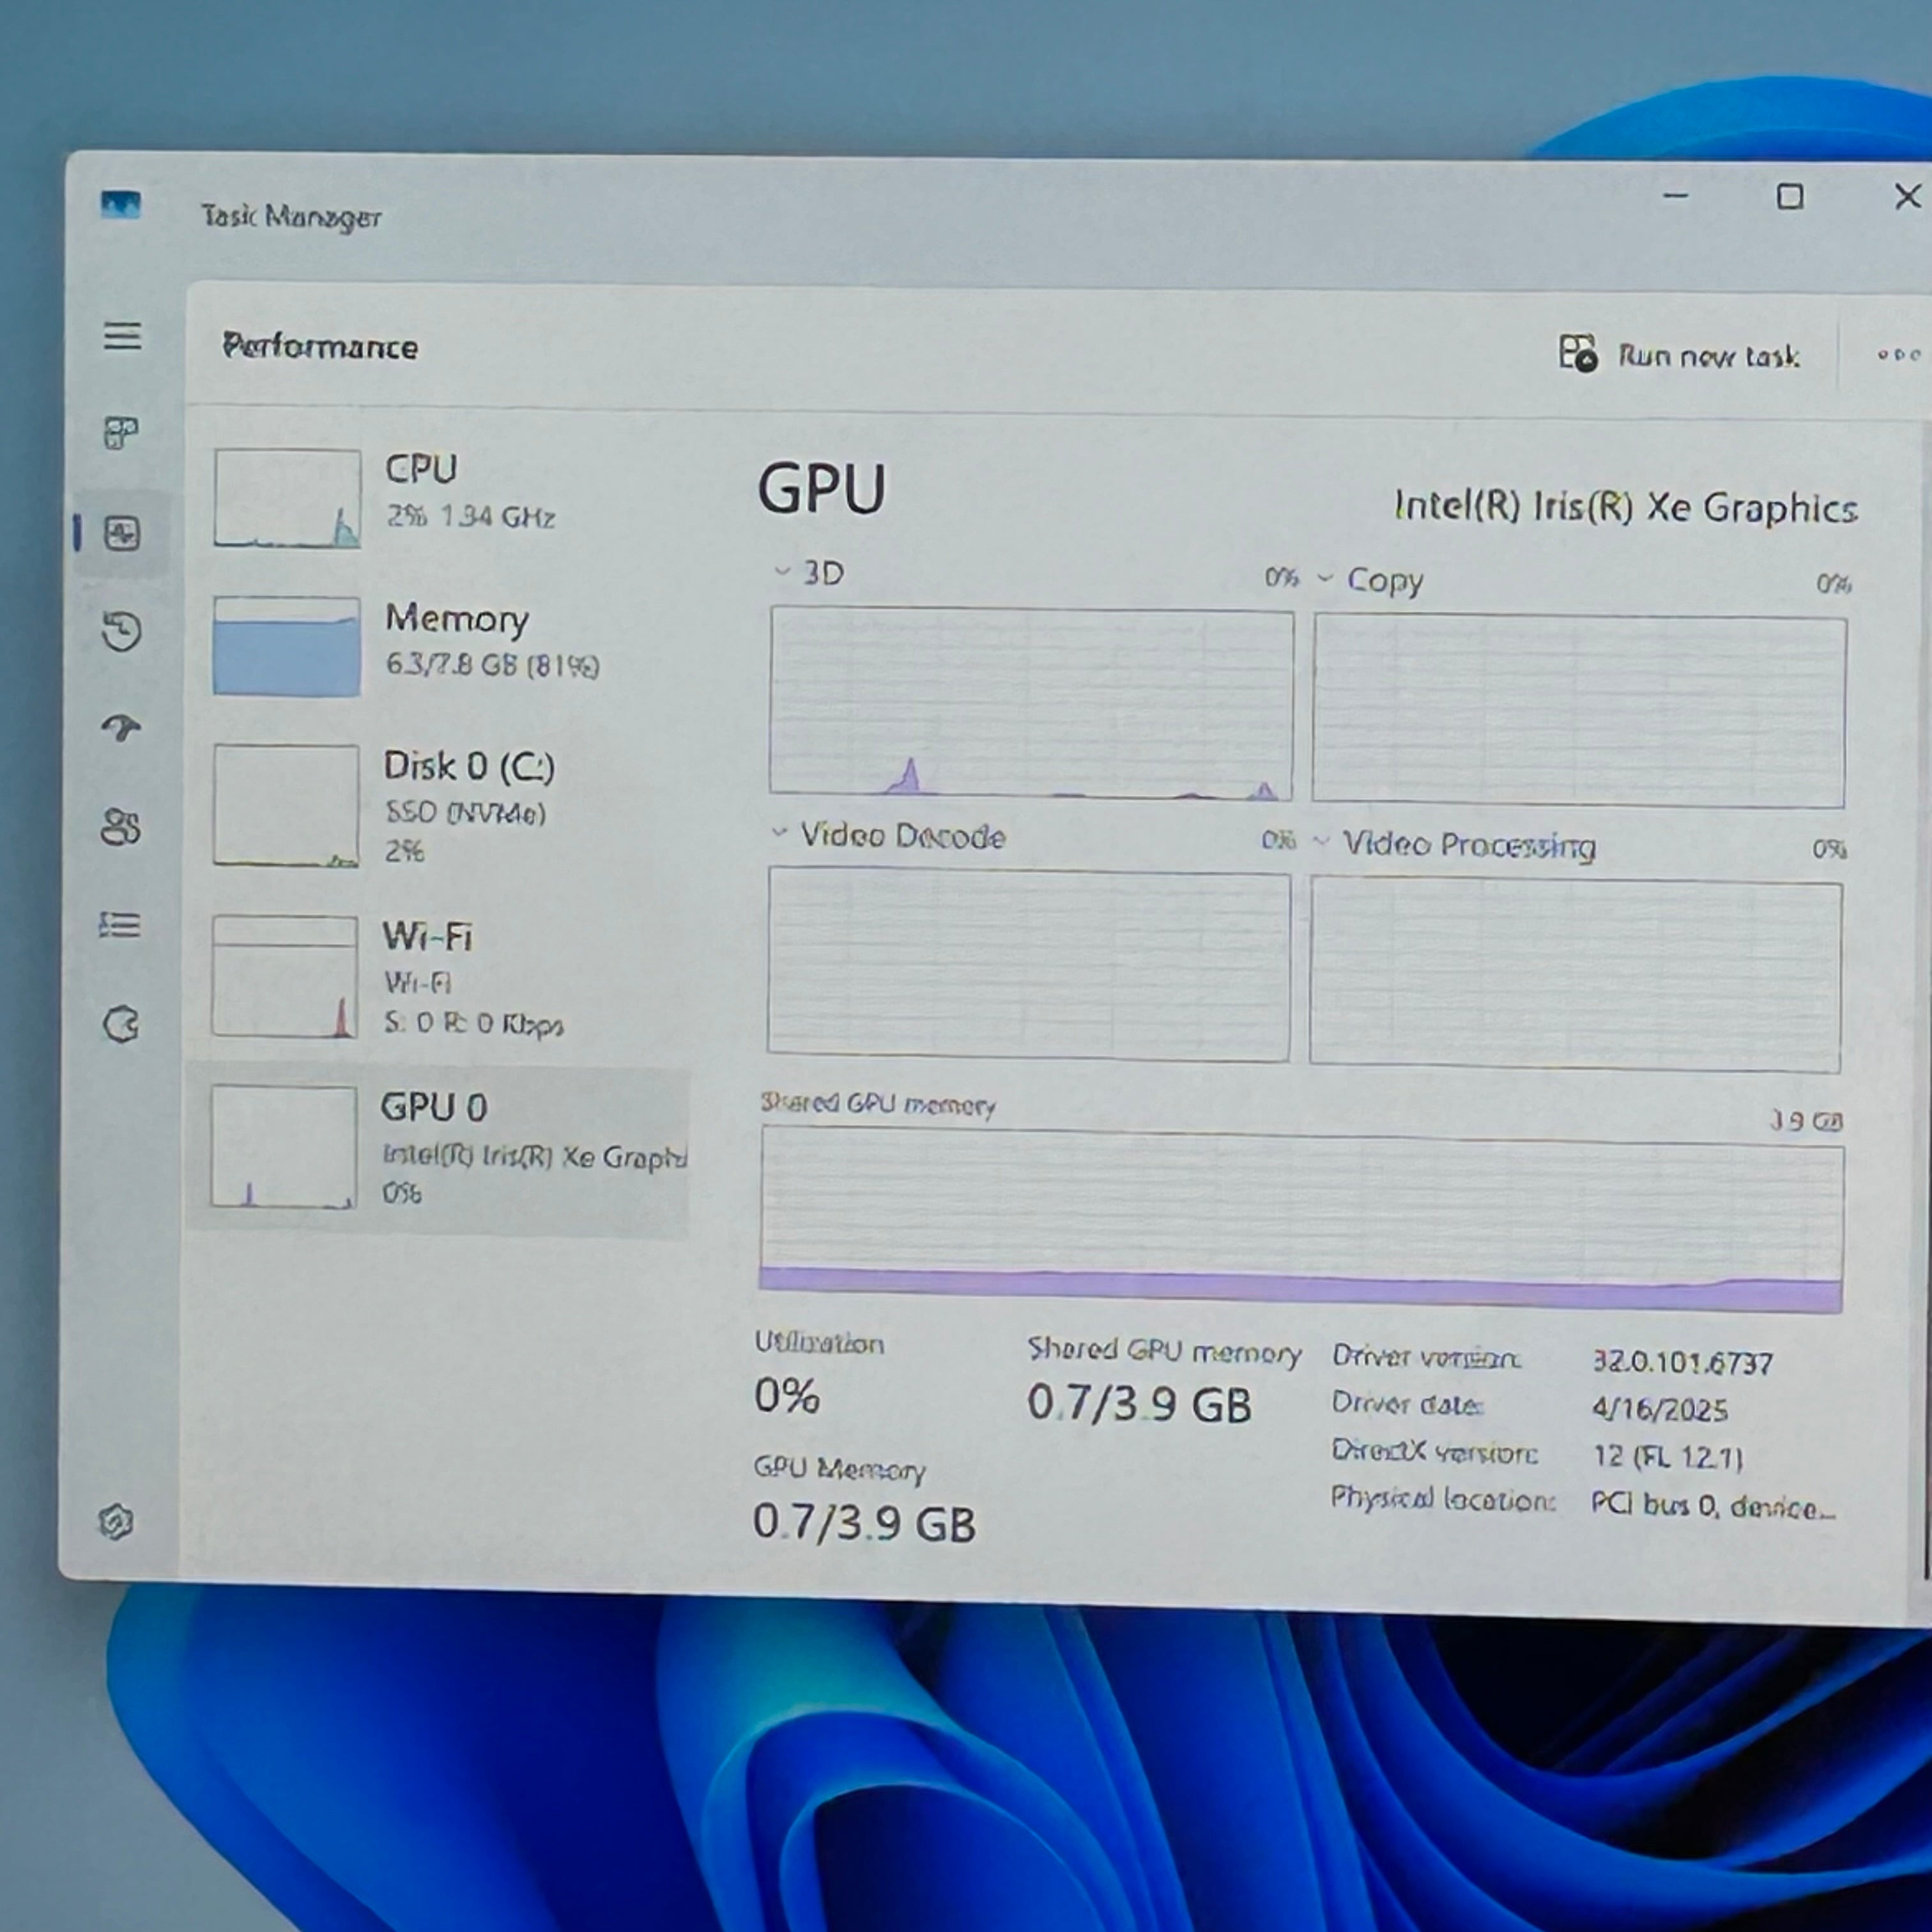Maximize the Task Manager window
This screenshot has height=1932, width=1932.
coord(1790,196)
